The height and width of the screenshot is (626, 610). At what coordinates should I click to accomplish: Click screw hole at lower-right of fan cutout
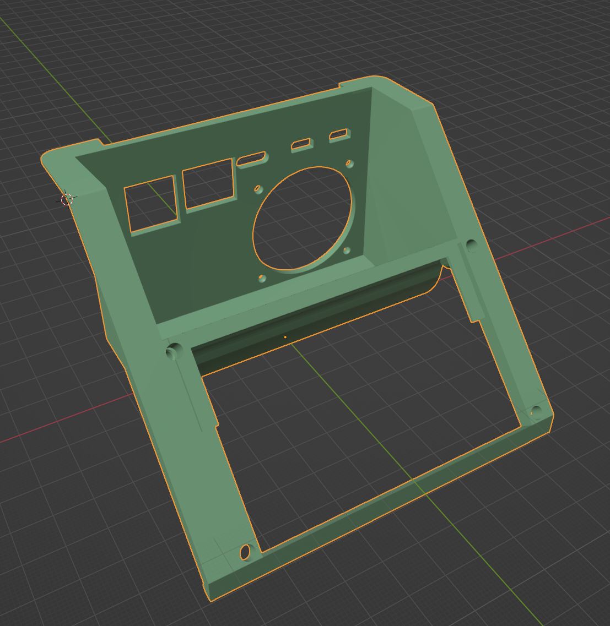pyautogui.click(x=347, y=251)
